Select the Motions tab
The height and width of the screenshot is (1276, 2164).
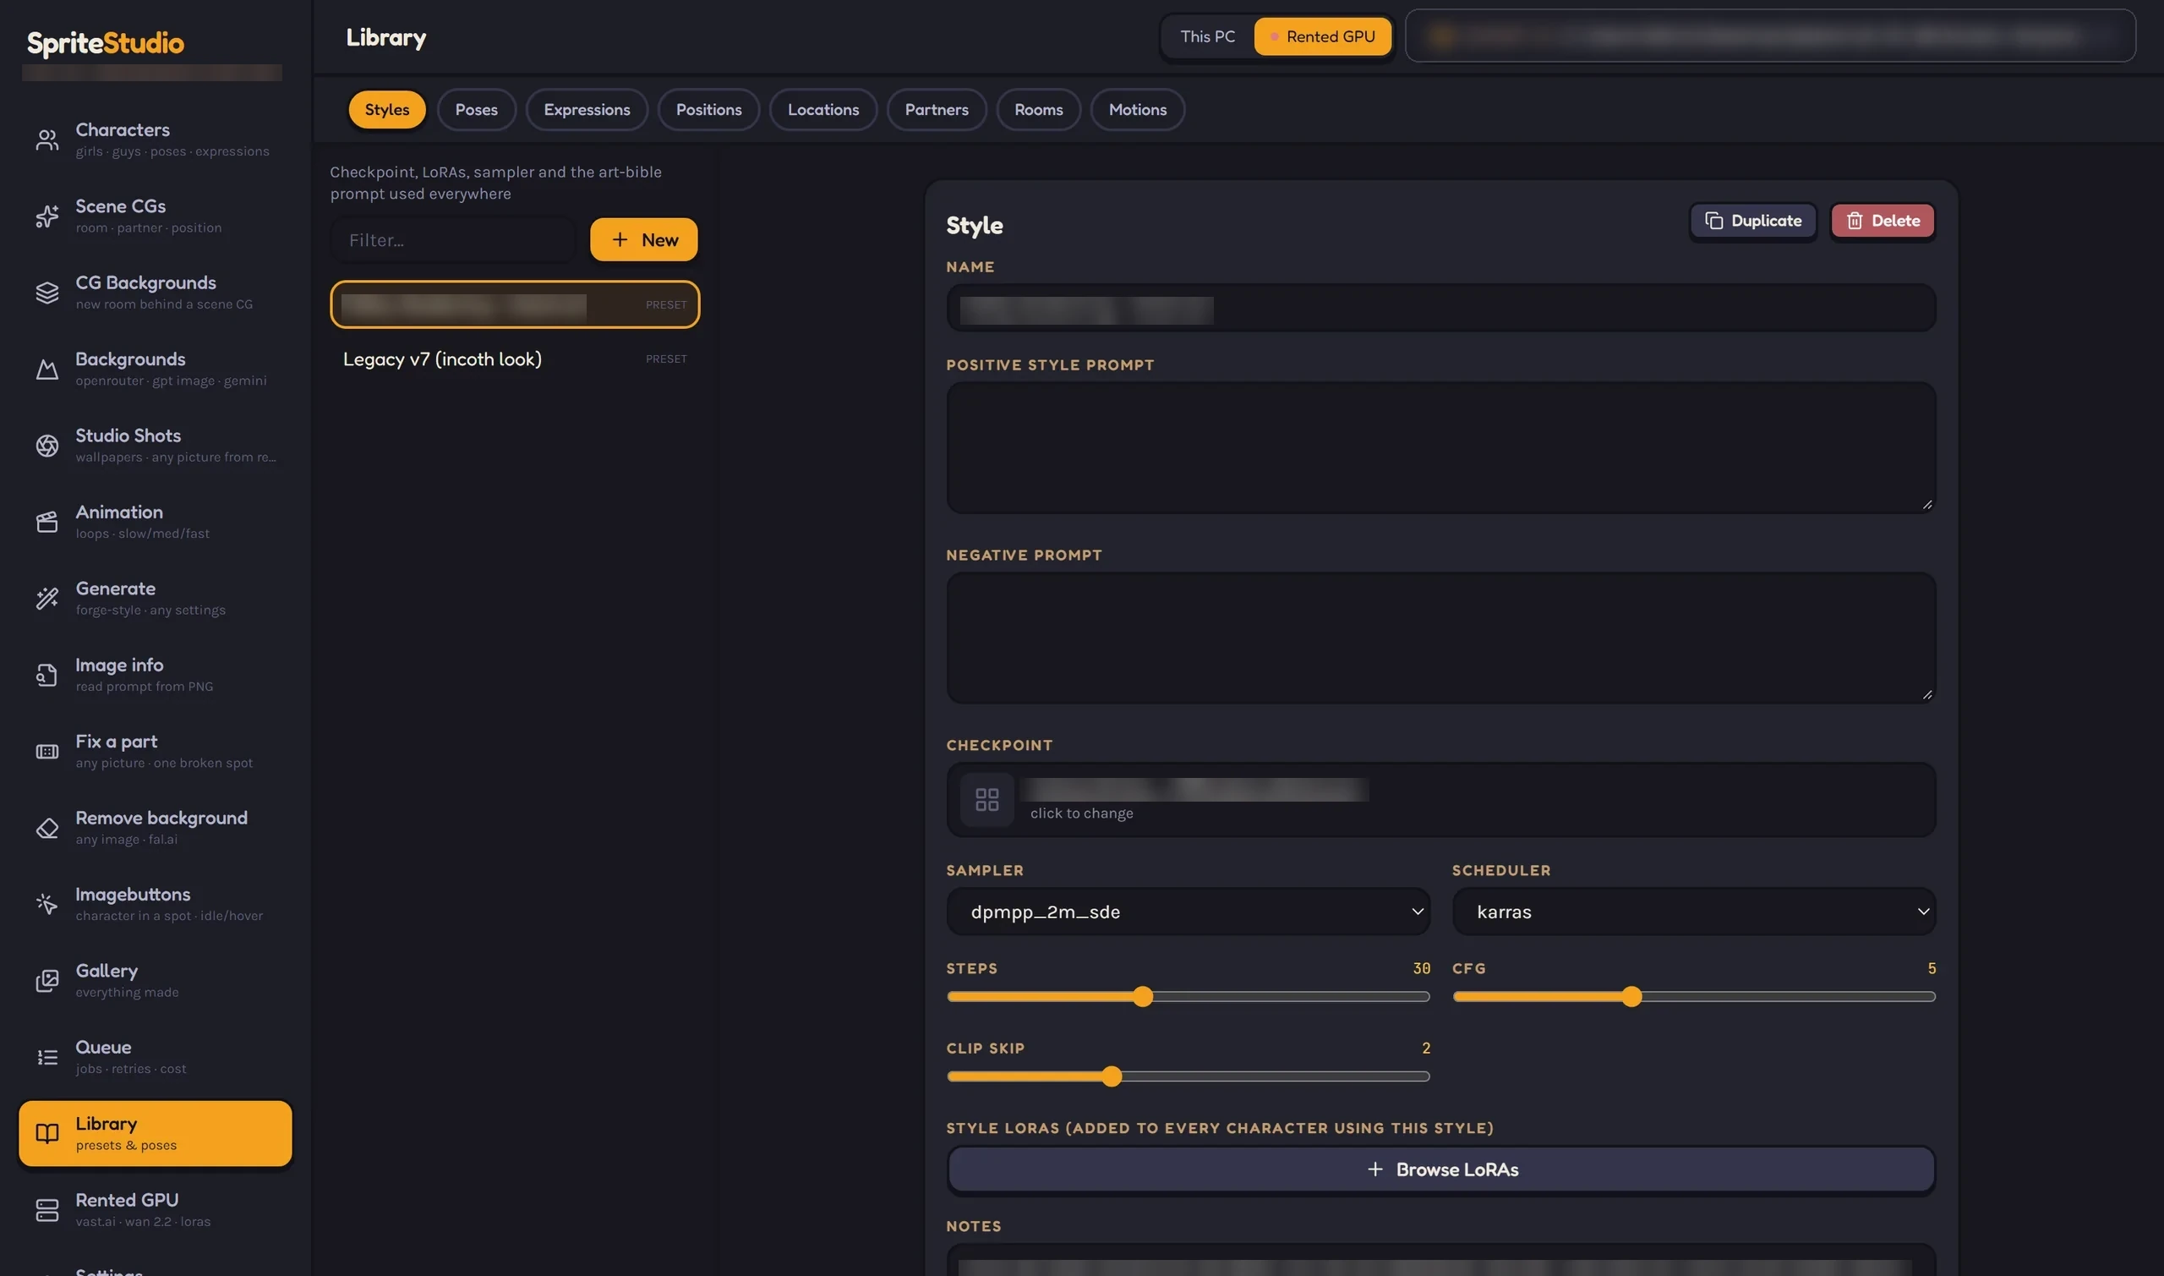click(1137, 110)
